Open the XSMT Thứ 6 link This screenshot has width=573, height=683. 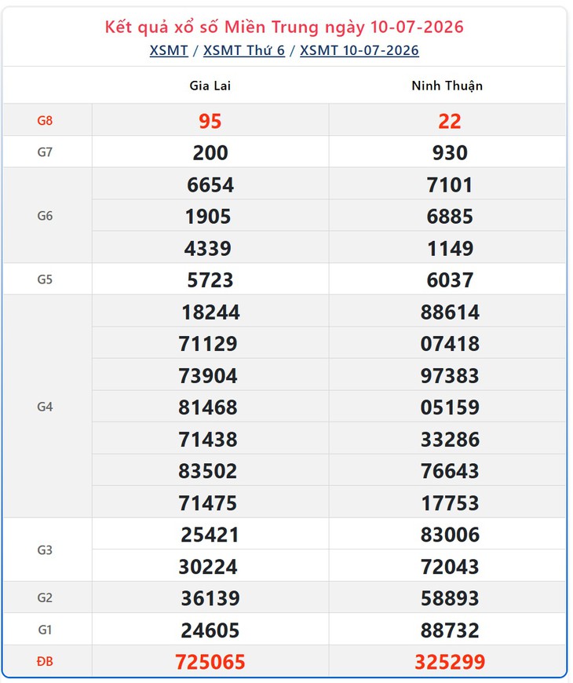tap(244, 50)
